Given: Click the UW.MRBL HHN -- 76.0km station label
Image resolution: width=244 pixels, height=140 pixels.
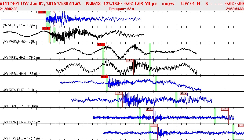Looking at the screenshot, I should (21, 74).
